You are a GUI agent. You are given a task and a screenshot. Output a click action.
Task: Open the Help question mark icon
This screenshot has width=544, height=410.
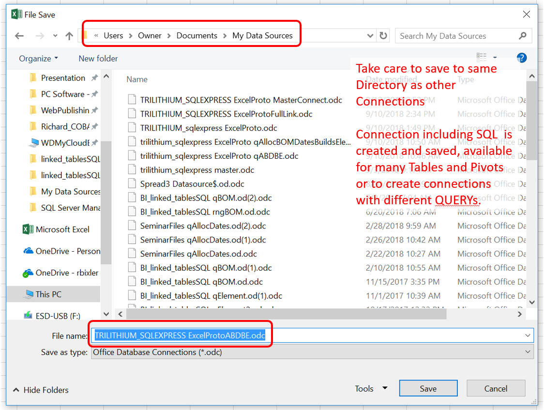[x=521, y=58]
